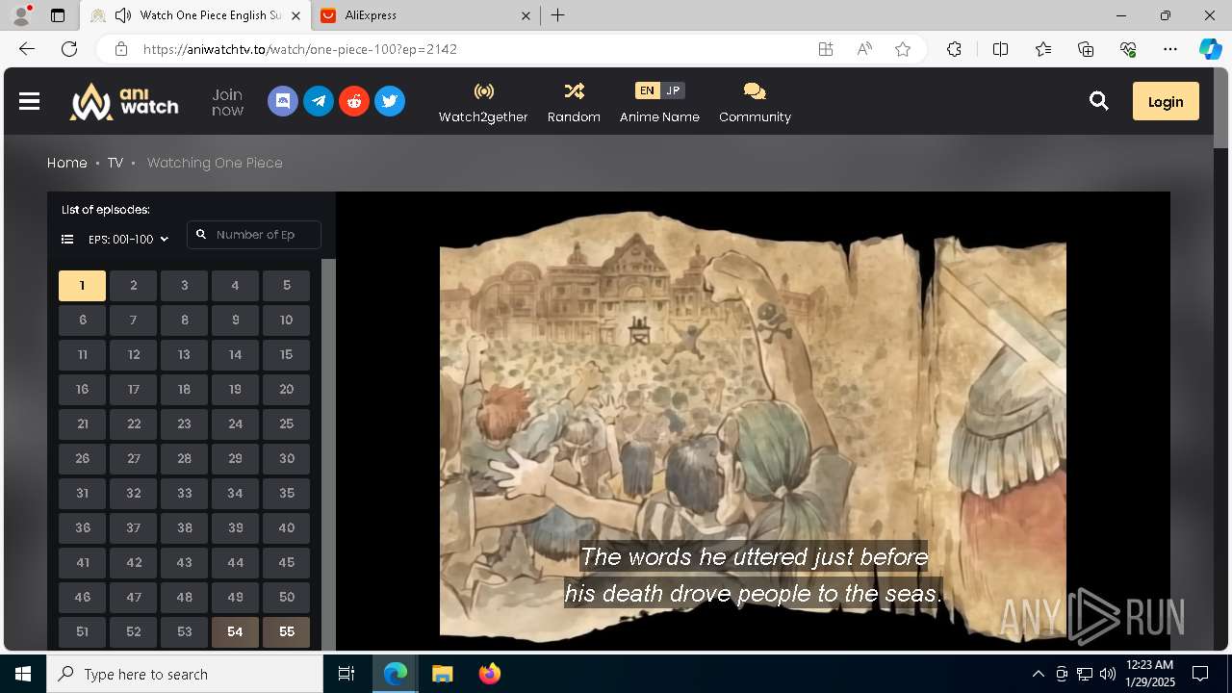Open the Windows Start menu
1232x693 pixels.
click(23, 674)
